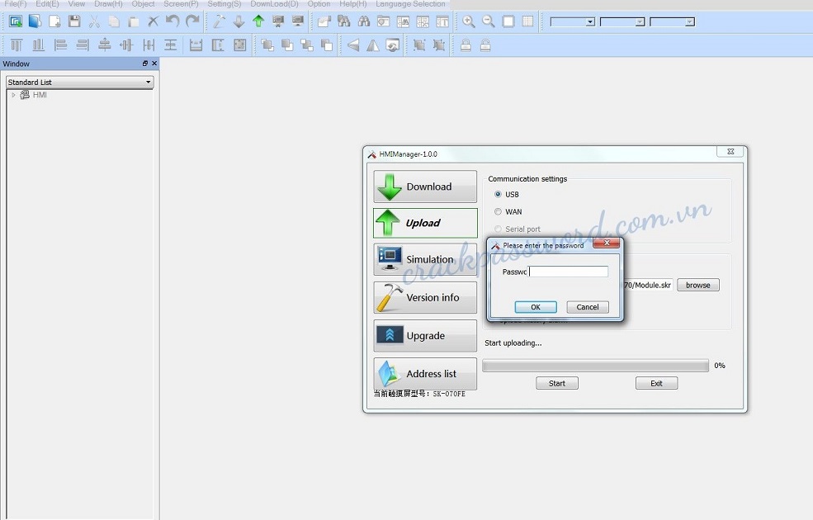Click the compile hammer icon in toolbar
813x520 pixels.
pos(220,21)
